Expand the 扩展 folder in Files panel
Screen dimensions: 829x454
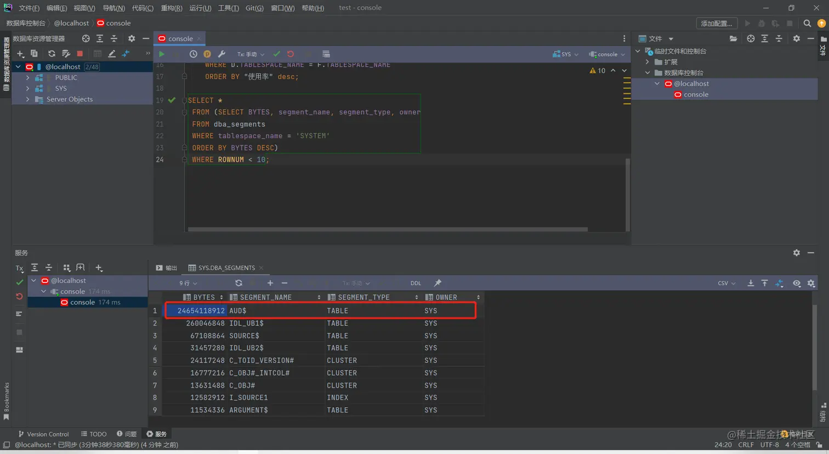pos(648,62)
